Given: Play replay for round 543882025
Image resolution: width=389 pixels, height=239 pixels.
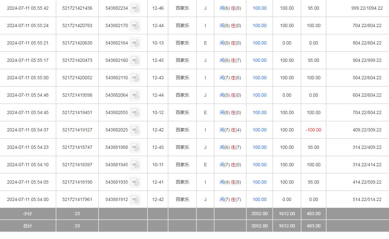Looking at the screenshot, I should click(x=135, y=130).
